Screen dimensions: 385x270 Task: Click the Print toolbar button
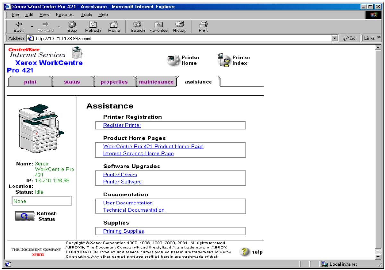click(203, 27)
